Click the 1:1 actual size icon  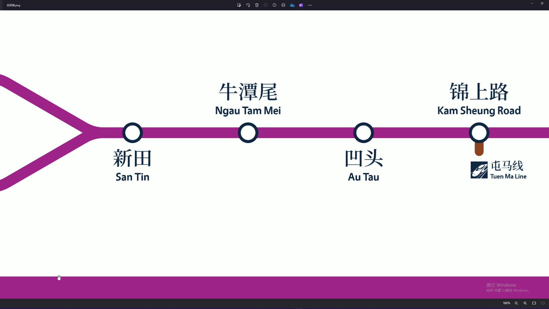(x=543, y=303)
